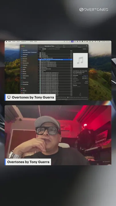
Task: Select the Este Mac search scope
Action: coord(44,49)
